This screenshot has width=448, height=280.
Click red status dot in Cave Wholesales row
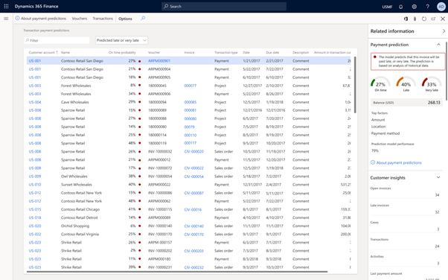(140, 102)
